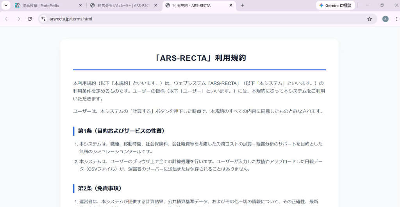Close the 利用規約 - ARS-RECTA tab
The width and height of the screenshot is (400, 207).
(x=231, y=5)
